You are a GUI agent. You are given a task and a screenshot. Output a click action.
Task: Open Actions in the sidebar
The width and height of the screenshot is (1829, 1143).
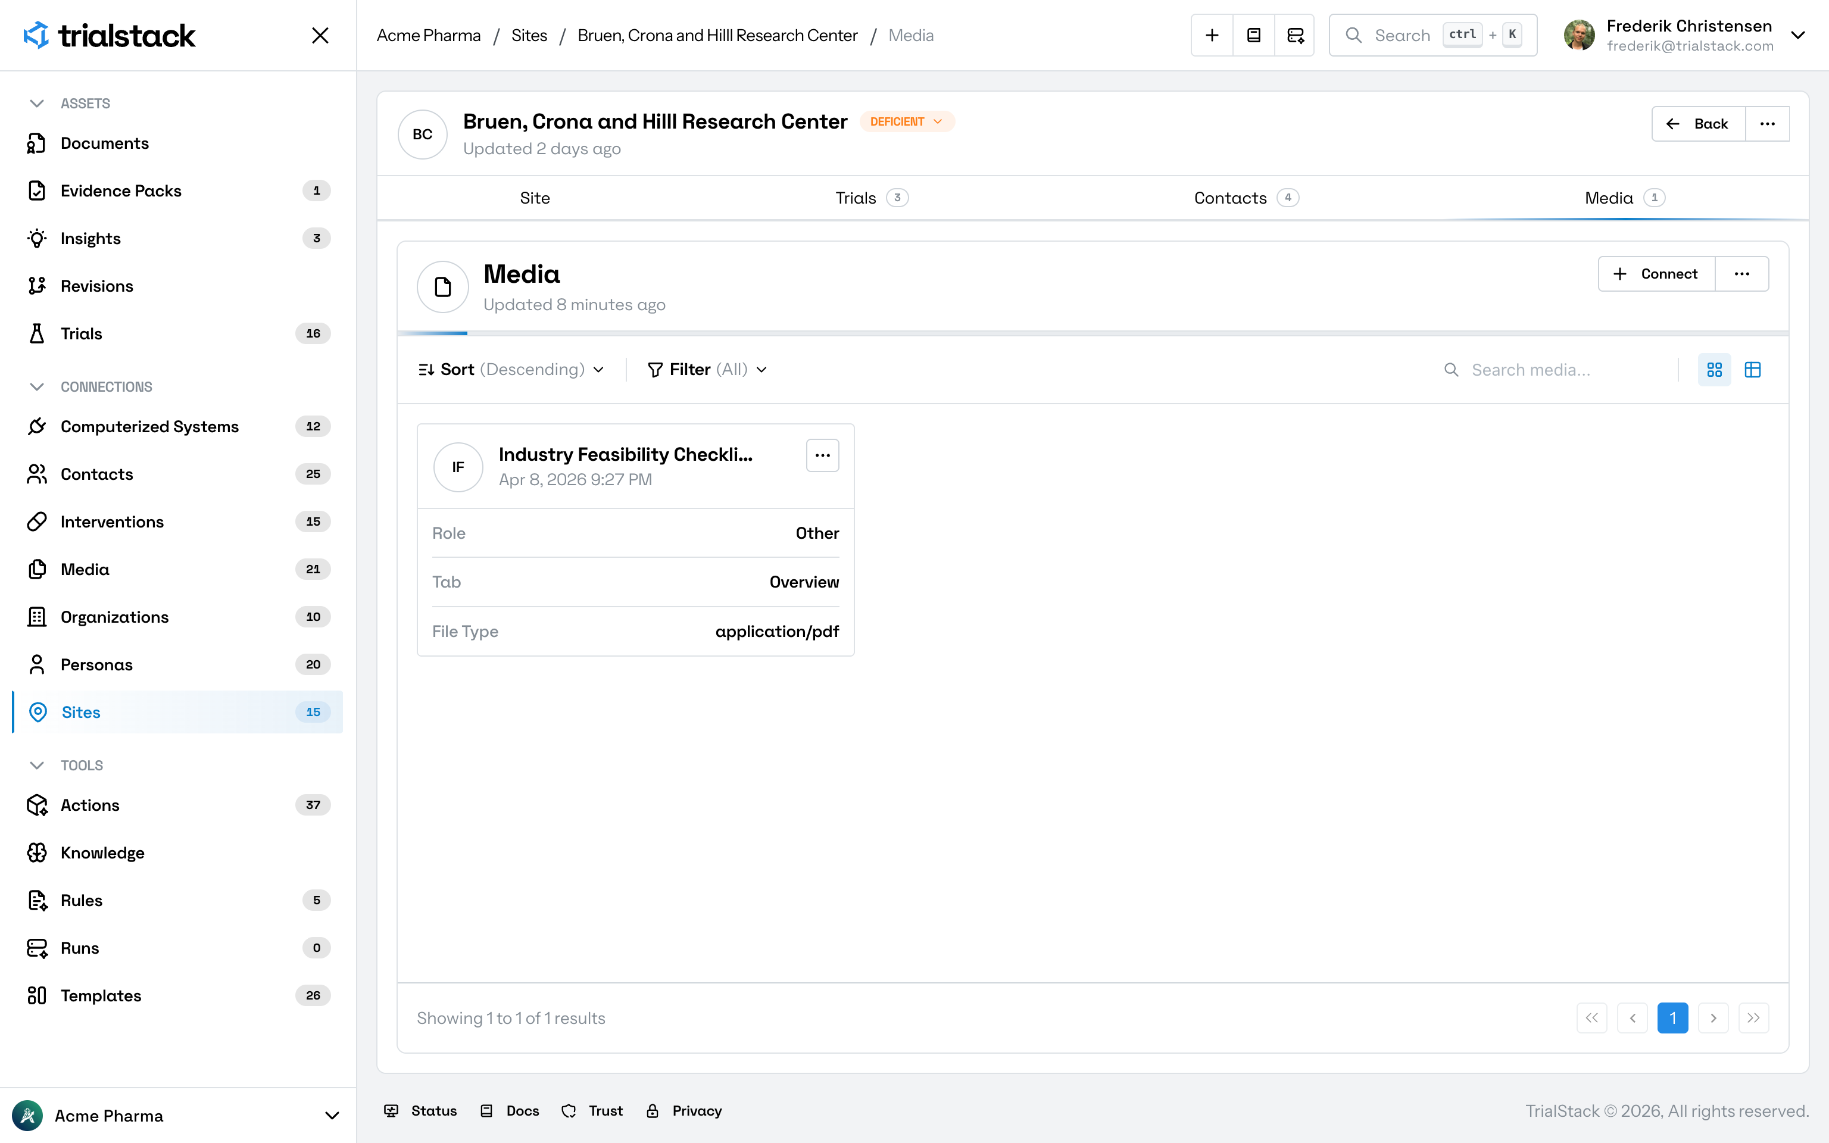click(177, 805)
